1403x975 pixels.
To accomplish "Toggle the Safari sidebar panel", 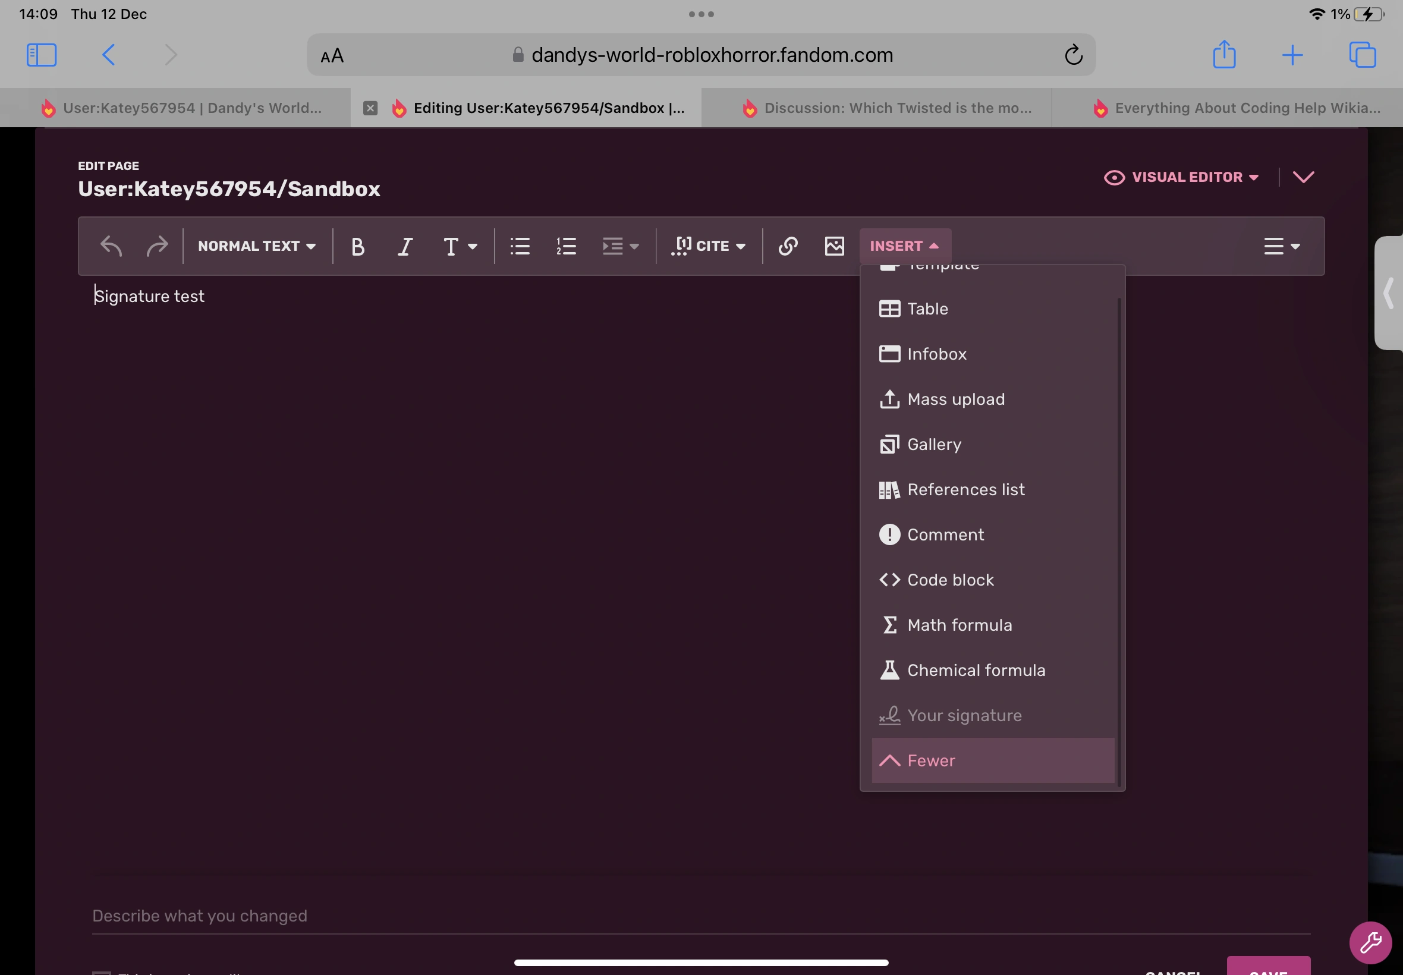I will [x=42, y=55].
